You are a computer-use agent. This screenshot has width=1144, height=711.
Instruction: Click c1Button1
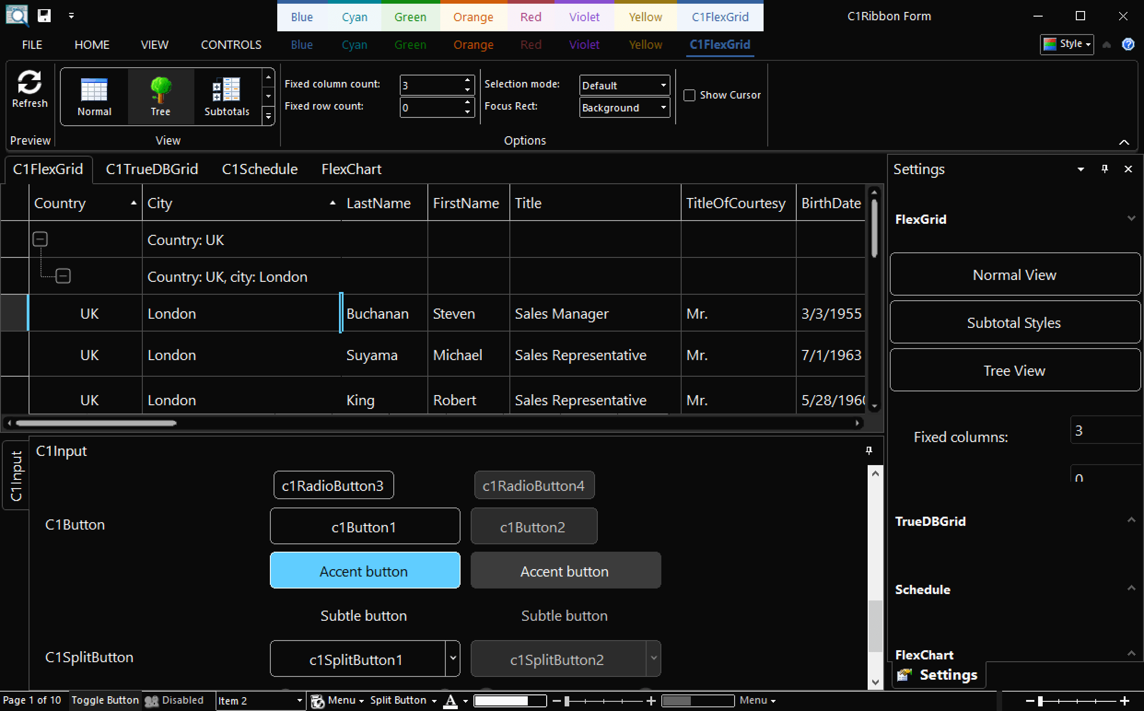(365, 527)
